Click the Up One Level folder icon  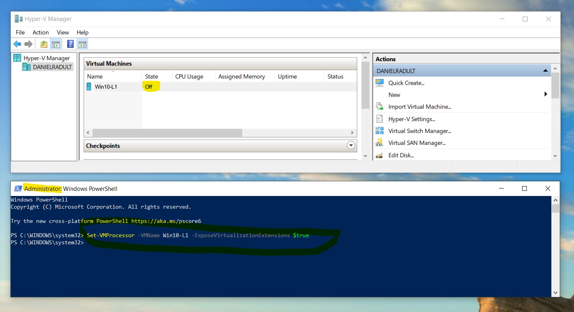coord(44,44)
